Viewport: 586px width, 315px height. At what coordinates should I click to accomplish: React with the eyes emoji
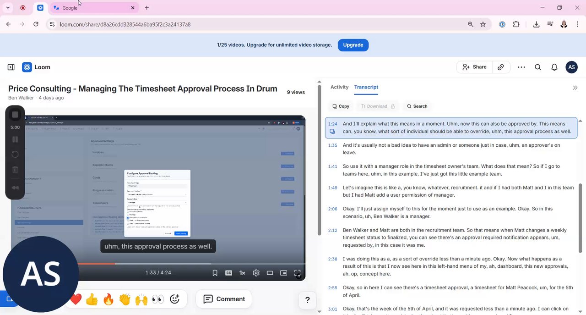tap(158, 299)
